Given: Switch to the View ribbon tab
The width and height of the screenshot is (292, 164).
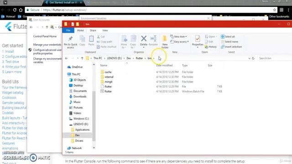Looking at the screenshot, I should (x=105, y=31).
